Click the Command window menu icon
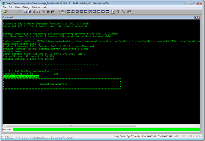205x141 pixels. (196, 17)
